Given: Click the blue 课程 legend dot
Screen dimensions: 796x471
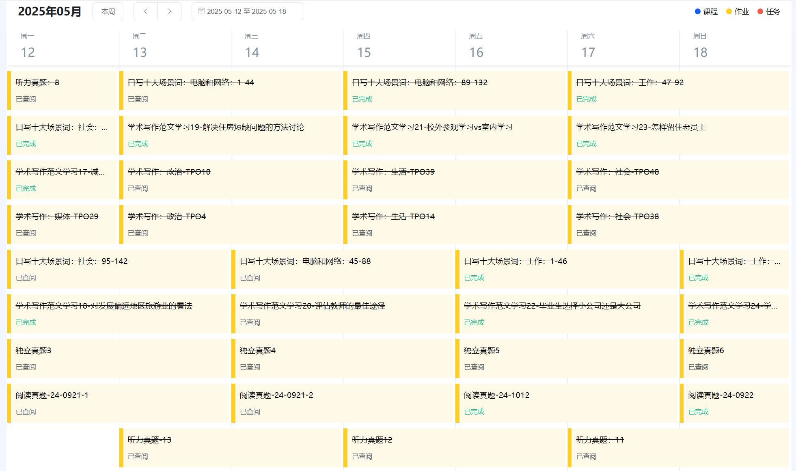Looking at the screenshot, I should (x=697, y=11).
